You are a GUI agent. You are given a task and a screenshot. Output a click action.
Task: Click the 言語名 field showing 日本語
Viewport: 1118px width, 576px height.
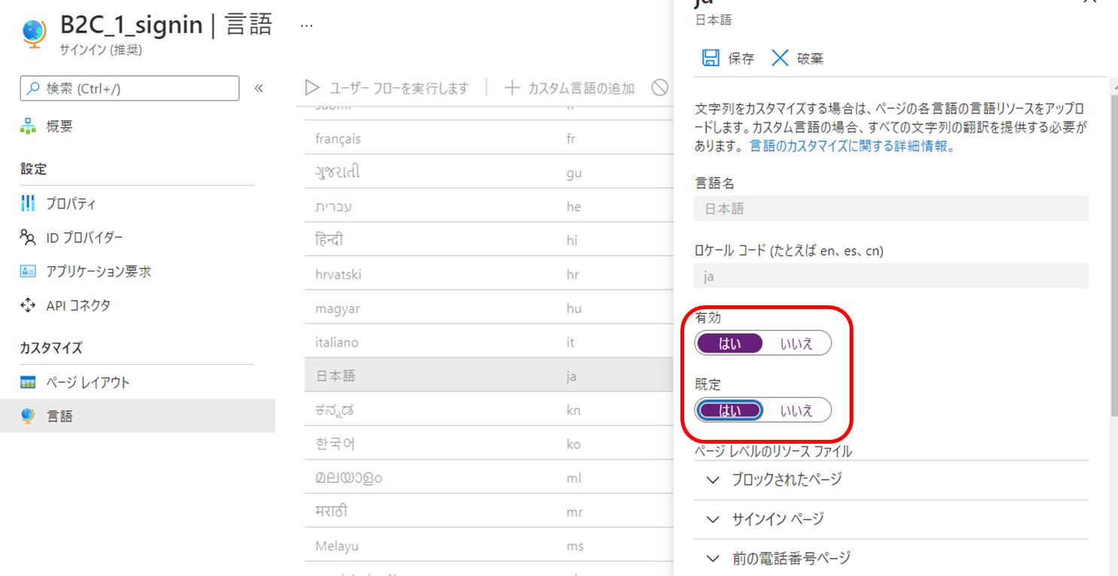(891, 209)
